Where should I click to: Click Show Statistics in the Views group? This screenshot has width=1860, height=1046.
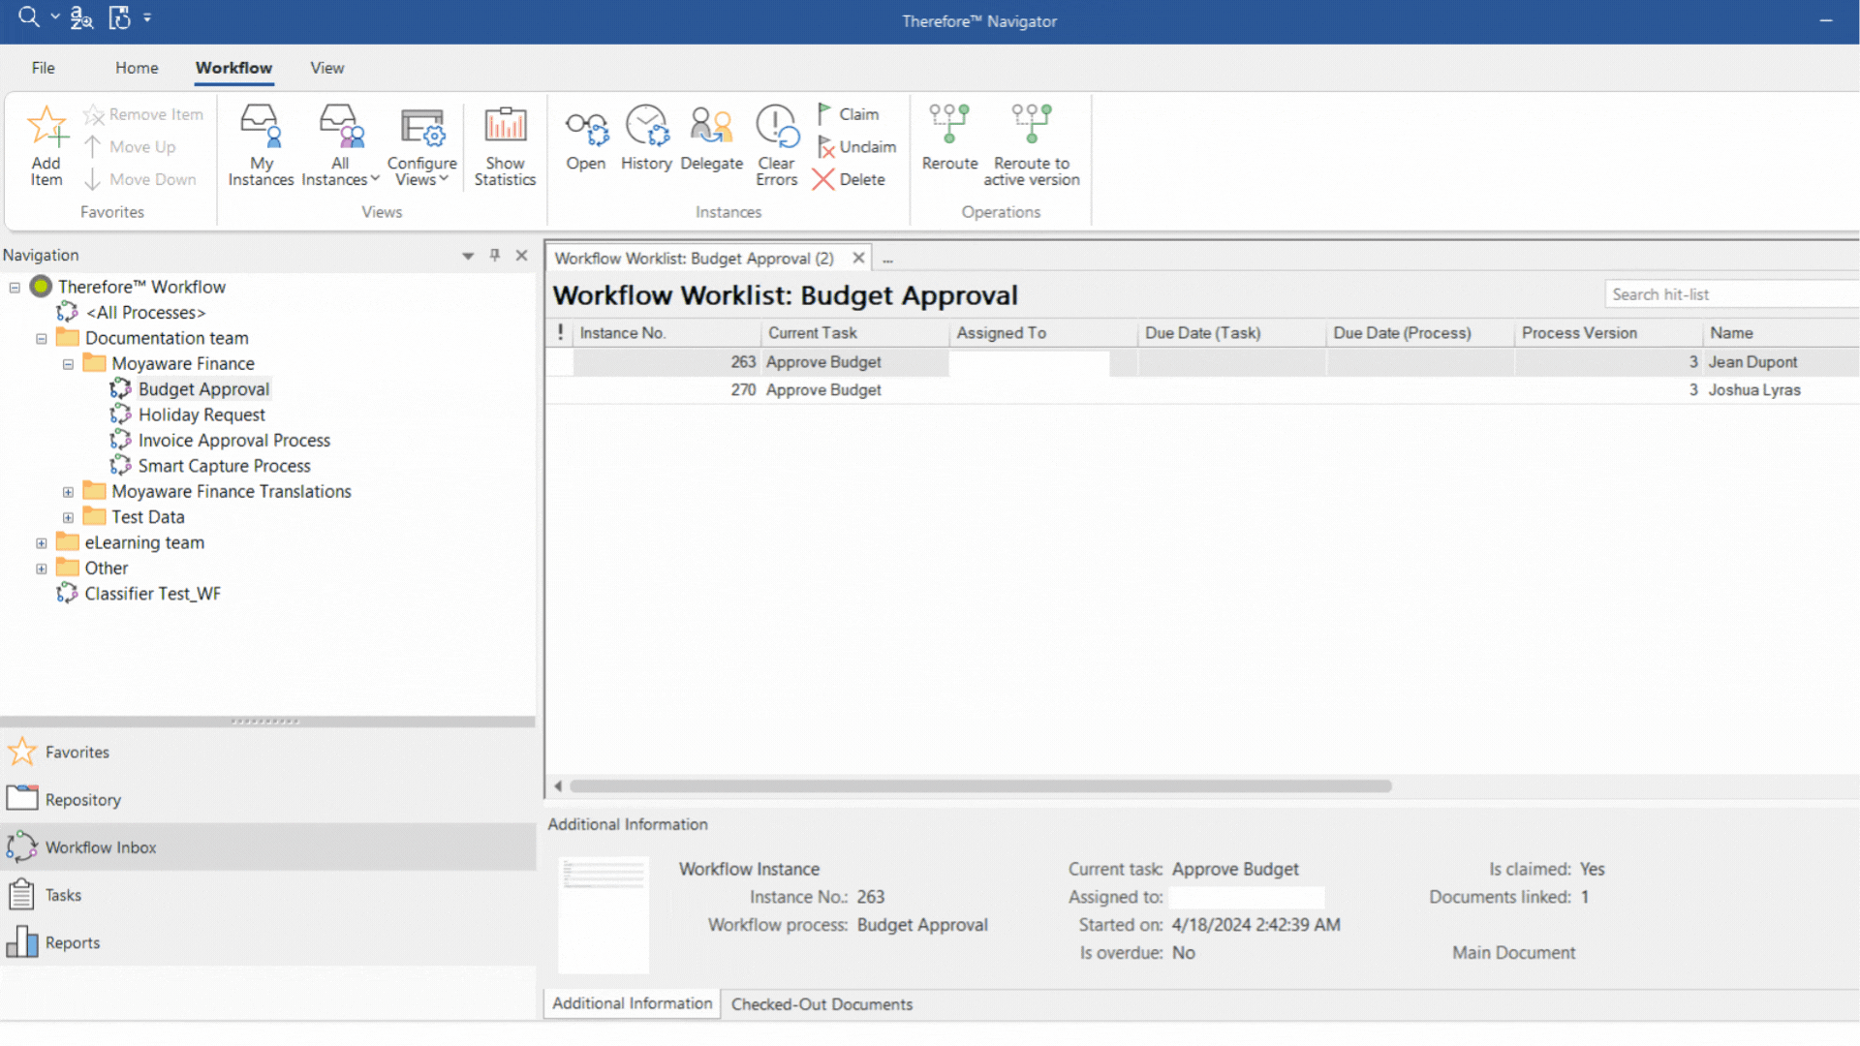pos(505,145)
